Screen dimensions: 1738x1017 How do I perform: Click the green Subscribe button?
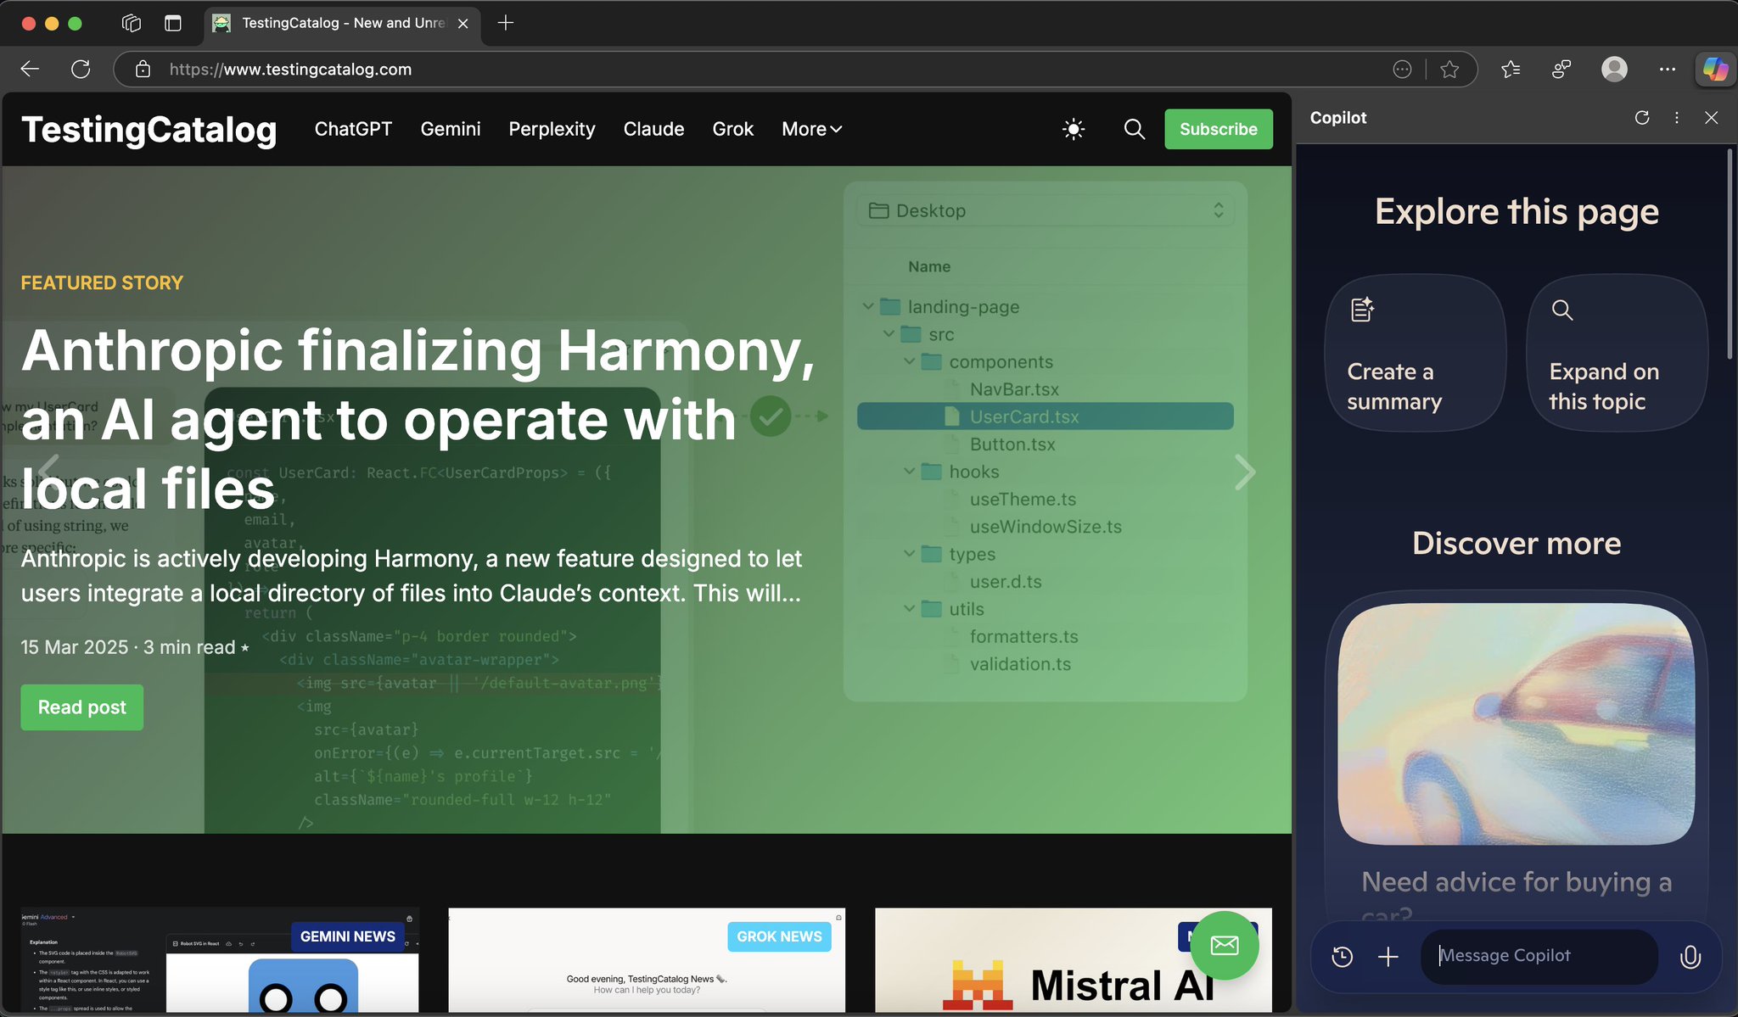click(x=1219, y=129)
